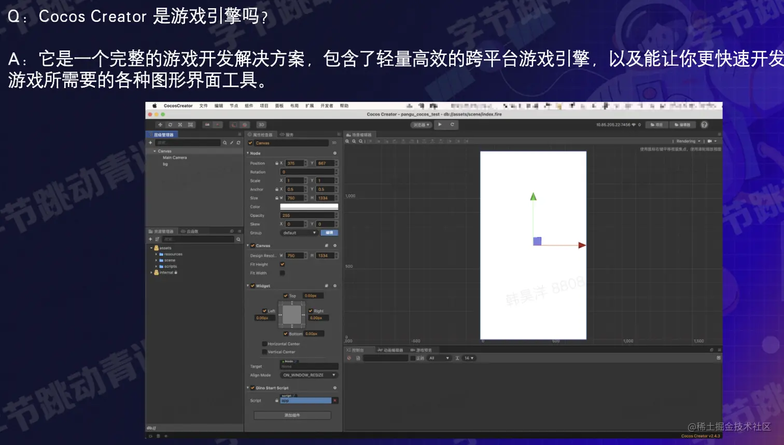Click the add component button at inspector bottom

point(292,415)
